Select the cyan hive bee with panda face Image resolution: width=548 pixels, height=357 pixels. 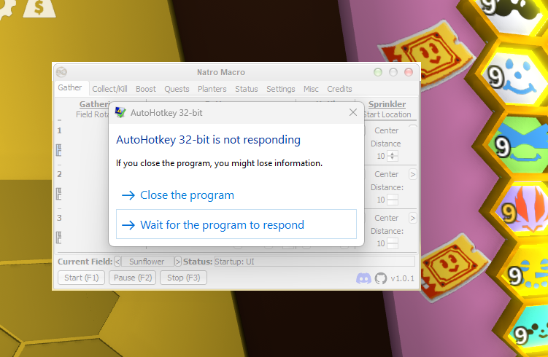click(x=531, y=331)
